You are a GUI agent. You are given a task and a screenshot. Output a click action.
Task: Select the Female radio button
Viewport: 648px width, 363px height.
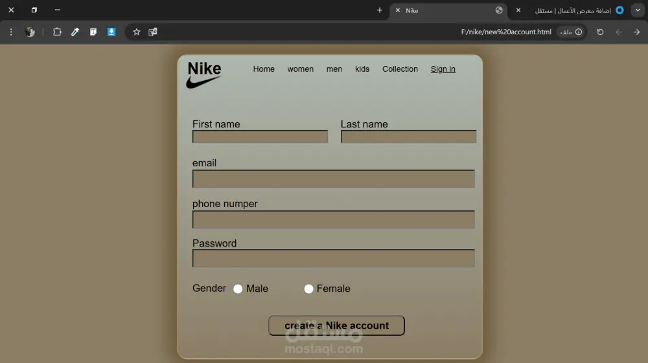308,289
